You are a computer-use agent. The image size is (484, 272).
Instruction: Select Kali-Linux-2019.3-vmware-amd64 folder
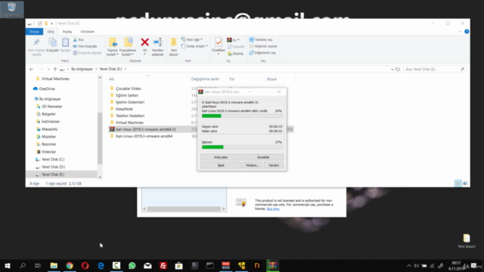point(144,136)
